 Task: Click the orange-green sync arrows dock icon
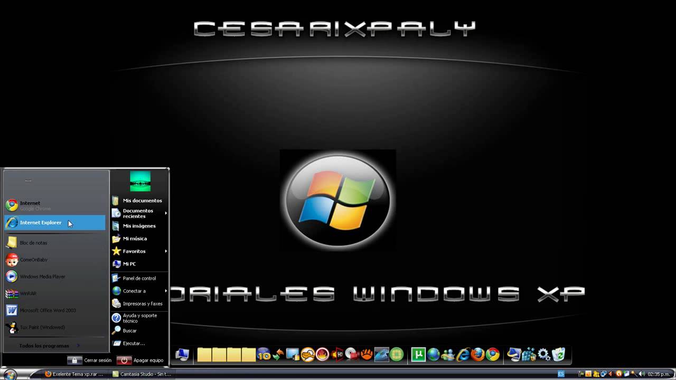click(x=278, y=355)
